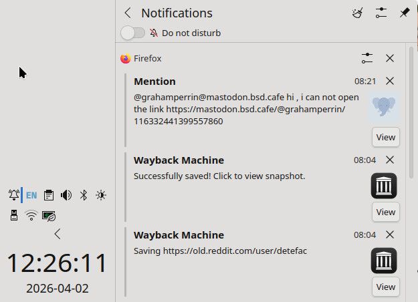Open notification settings in the Notifications header

381,13
